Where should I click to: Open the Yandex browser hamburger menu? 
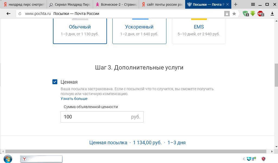click(x=253, y=4)
